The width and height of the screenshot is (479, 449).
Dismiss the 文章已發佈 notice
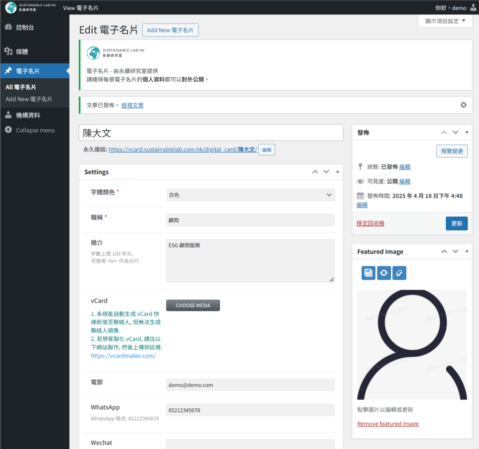(463, 105)
